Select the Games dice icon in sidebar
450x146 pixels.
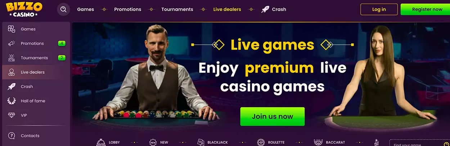pyautogui.click(x=12, y=29)
